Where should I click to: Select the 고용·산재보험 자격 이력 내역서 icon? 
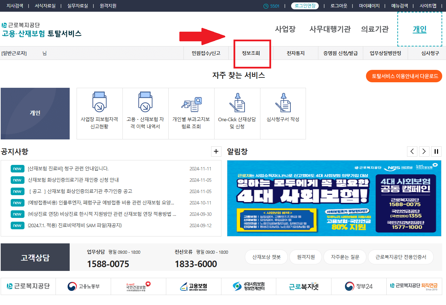pyautogui.click(x=145, y=114)
